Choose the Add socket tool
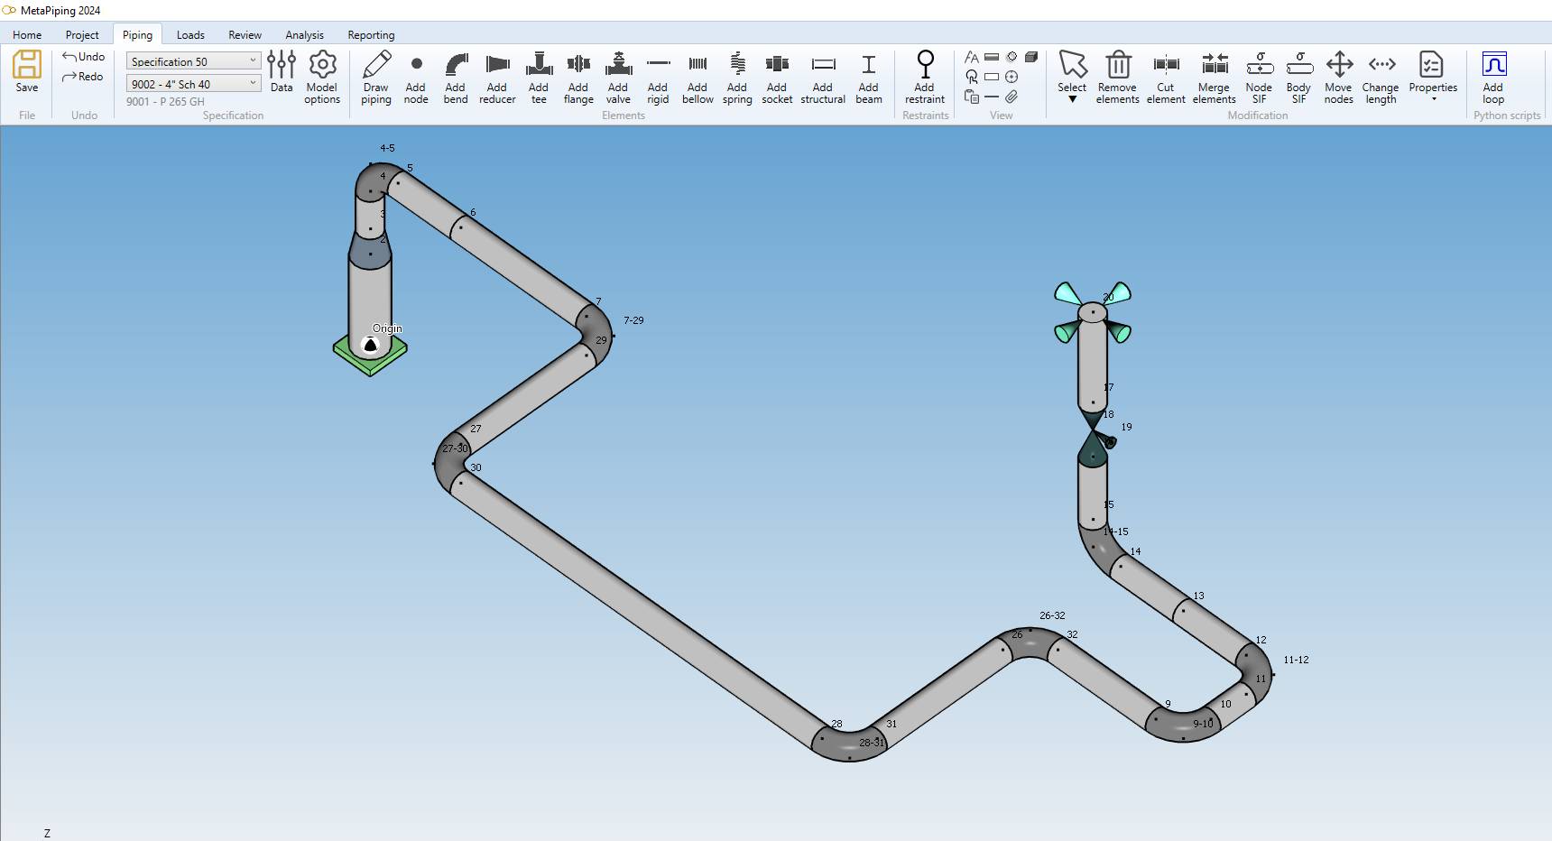Screen dimensions: 1552x841 777,78
